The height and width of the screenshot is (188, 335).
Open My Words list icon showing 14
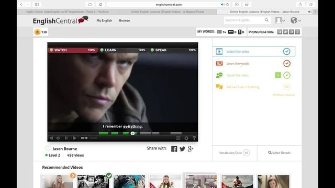click(x=221, y=32)
